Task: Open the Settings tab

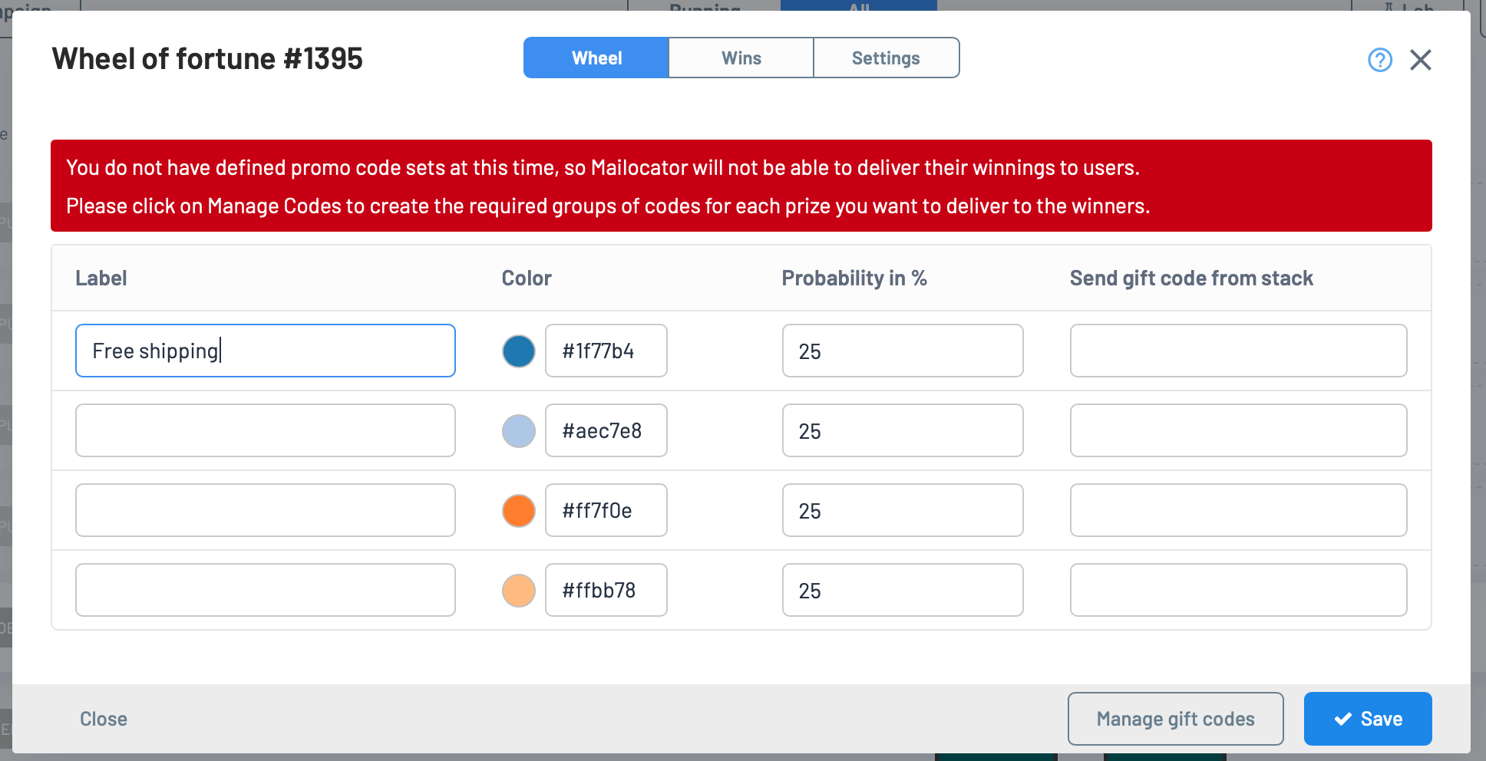Action: 886,58
